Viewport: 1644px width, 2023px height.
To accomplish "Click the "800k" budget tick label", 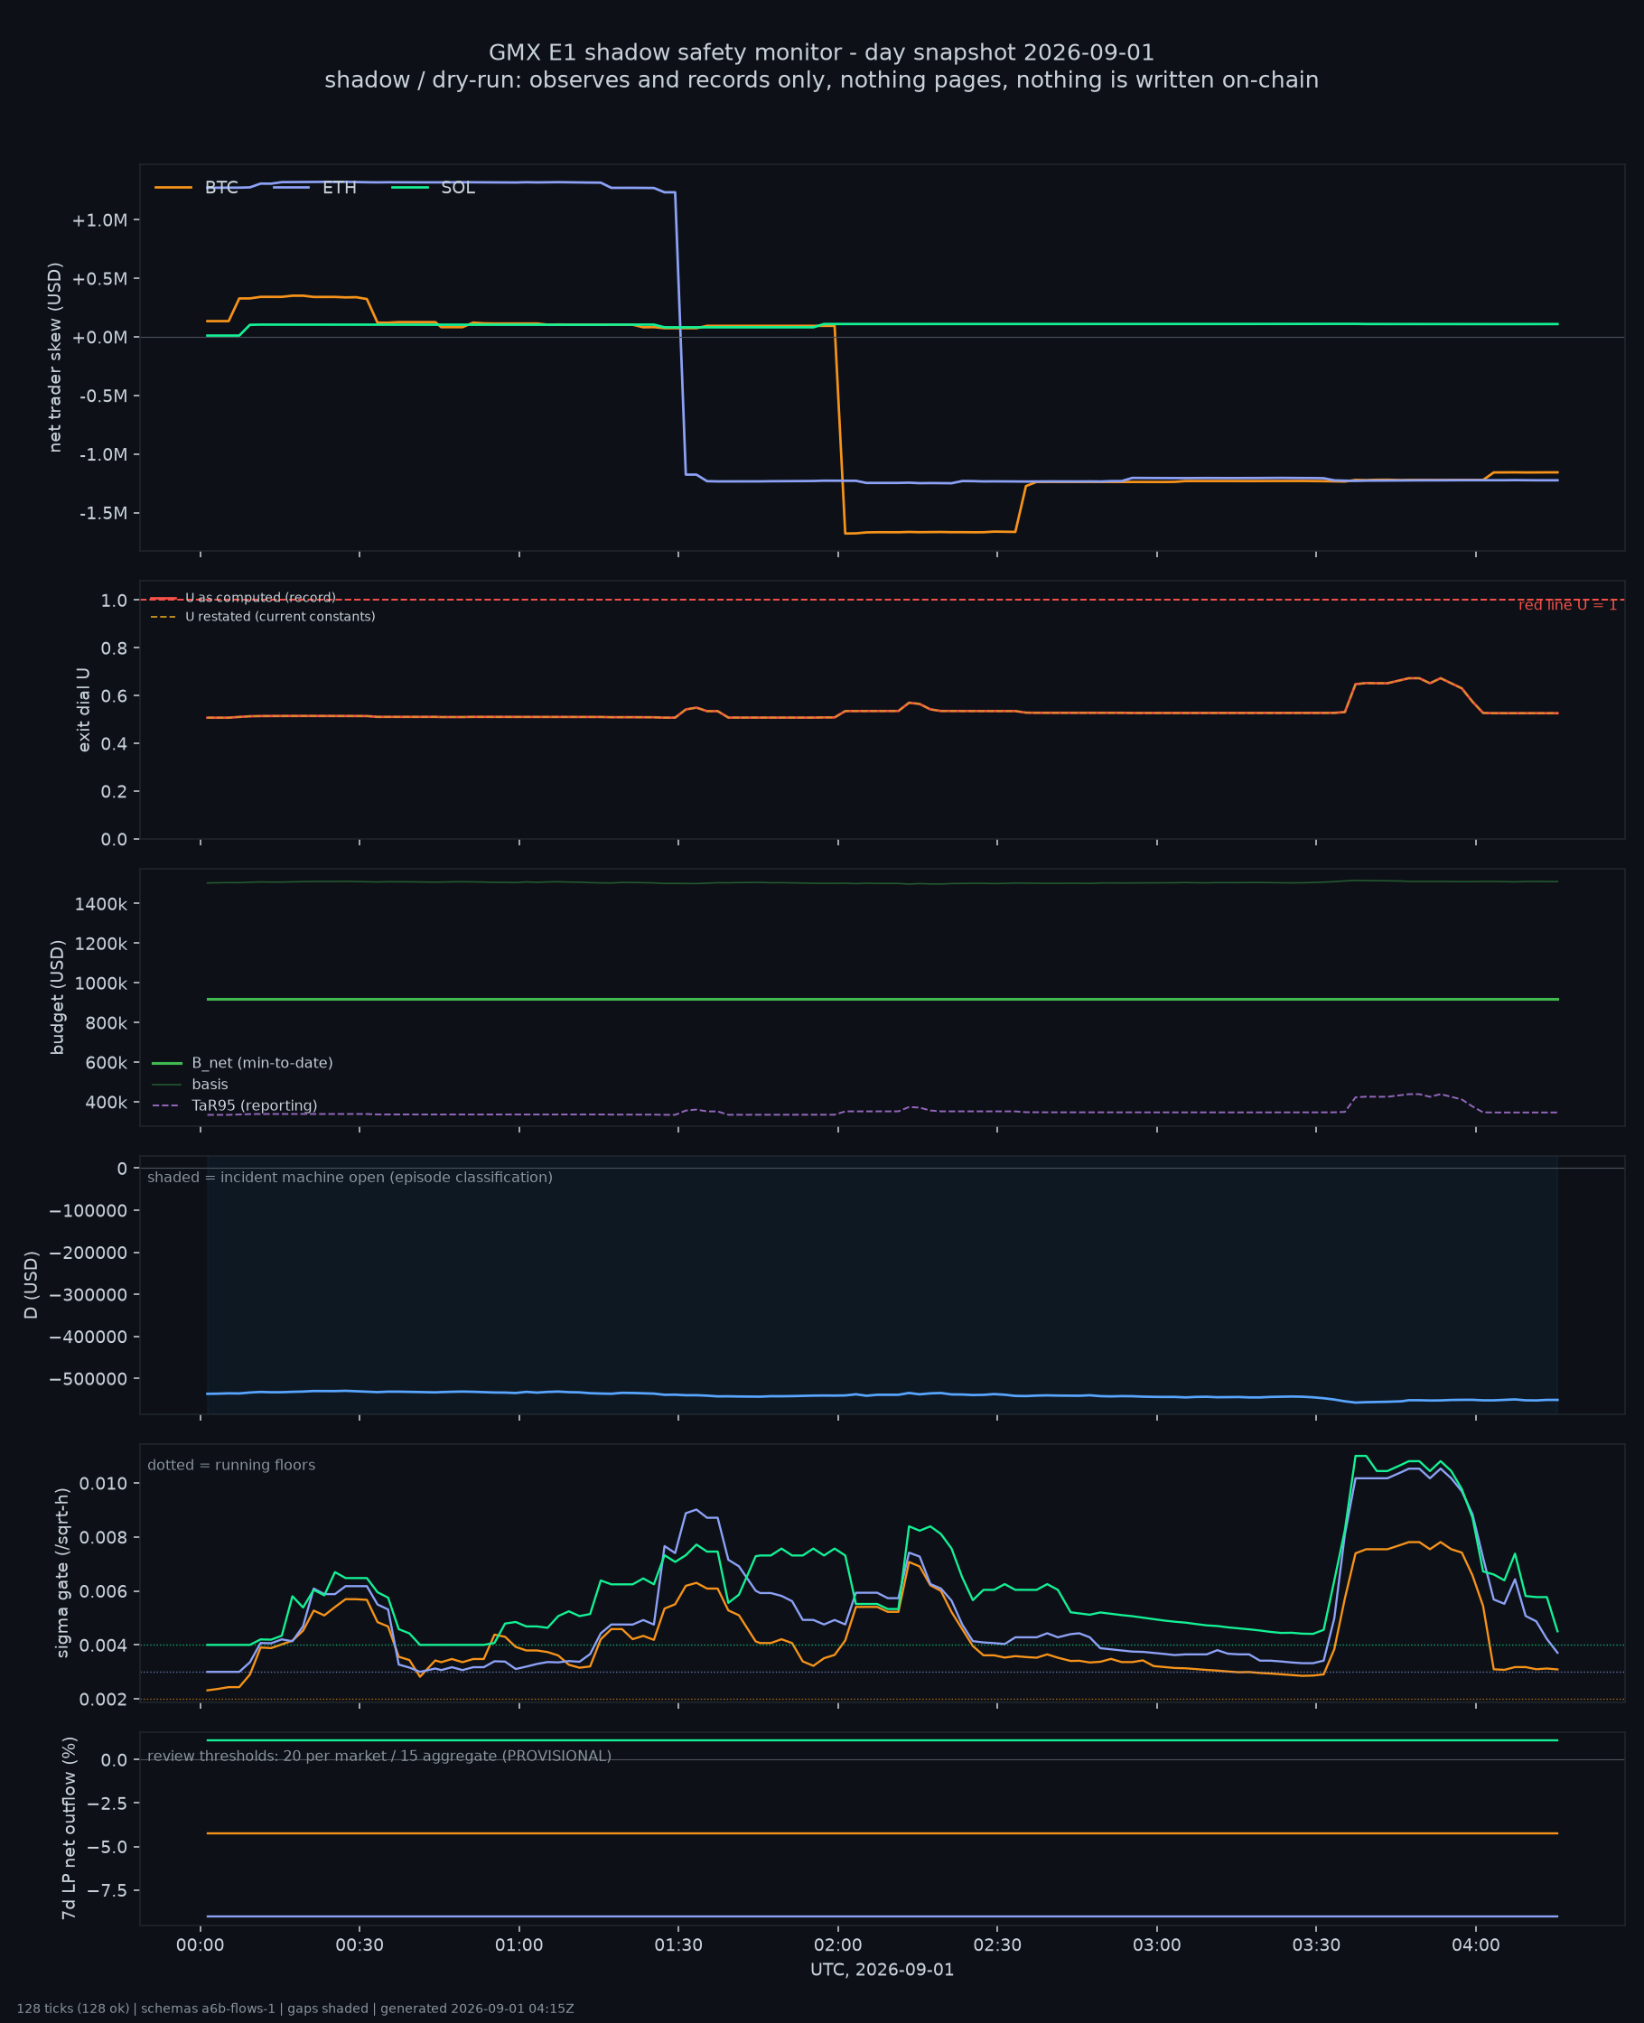I will pyautogui.click(x=106, y=1023).
